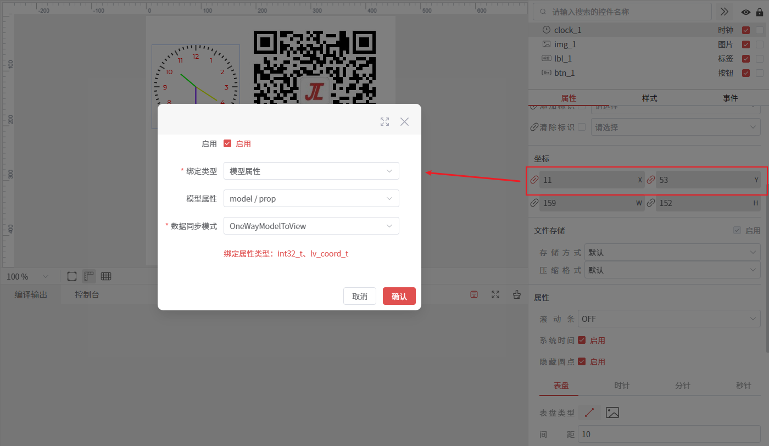The height and width of the screenshot is (446, 769).
Task: Select the 秒针 sub-tab
Action: coord(744,386)
